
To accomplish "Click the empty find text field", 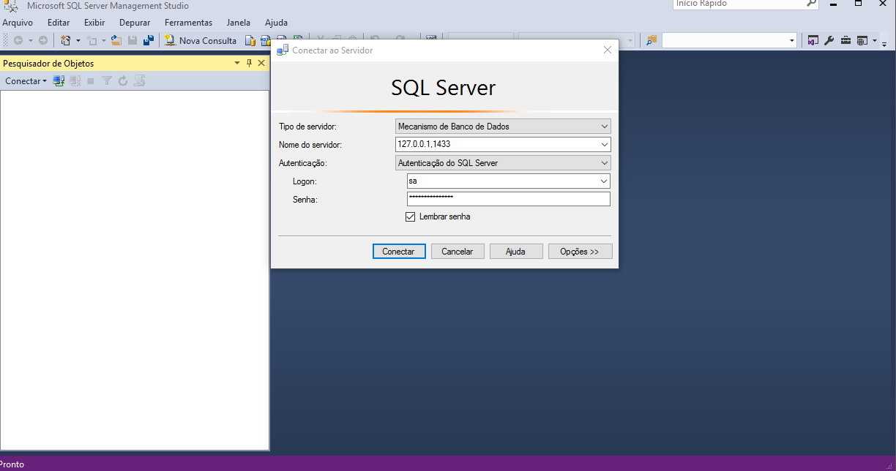I will (x=725, y=41).
